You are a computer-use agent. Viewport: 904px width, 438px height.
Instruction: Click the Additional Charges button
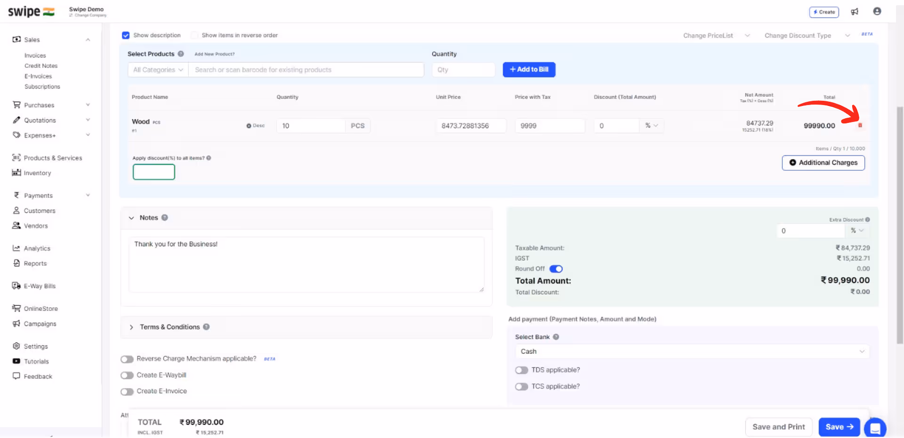(823, 162)
